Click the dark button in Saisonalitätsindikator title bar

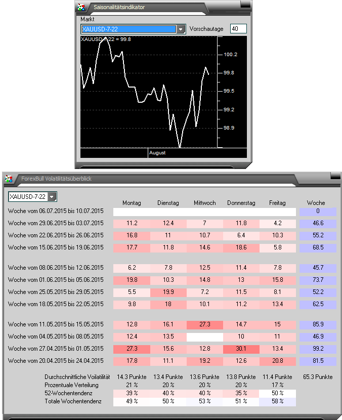[245, 5]
